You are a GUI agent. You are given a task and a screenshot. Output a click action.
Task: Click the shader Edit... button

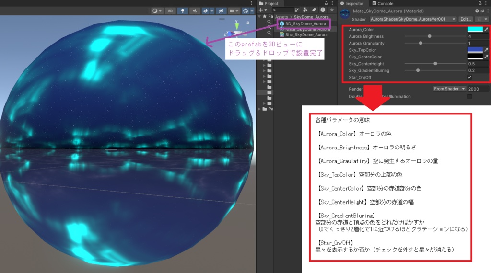465,19
